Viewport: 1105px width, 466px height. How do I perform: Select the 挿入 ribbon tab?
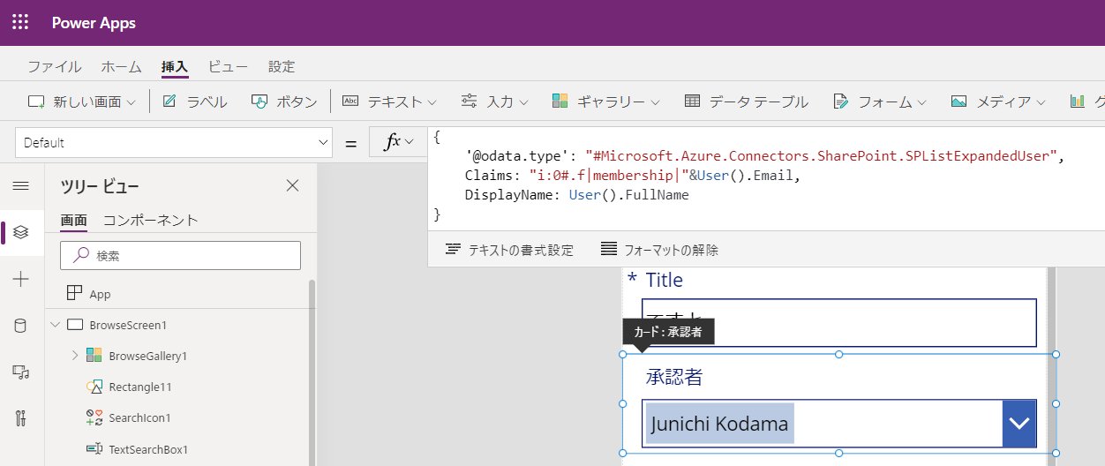(x=175, y=67)
